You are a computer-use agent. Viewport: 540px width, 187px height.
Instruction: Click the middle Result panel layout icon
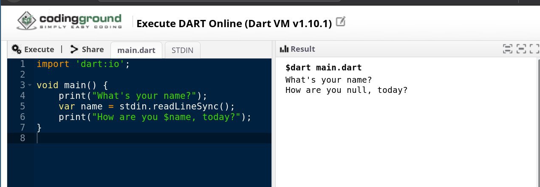click(x=521, y=49)
